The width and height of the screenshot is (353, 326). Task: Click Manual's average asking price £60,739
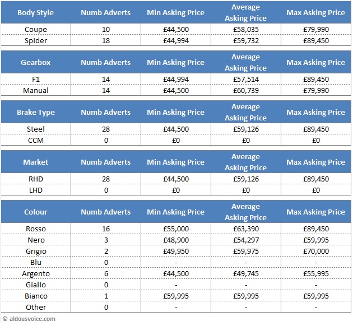coord(245,90)
